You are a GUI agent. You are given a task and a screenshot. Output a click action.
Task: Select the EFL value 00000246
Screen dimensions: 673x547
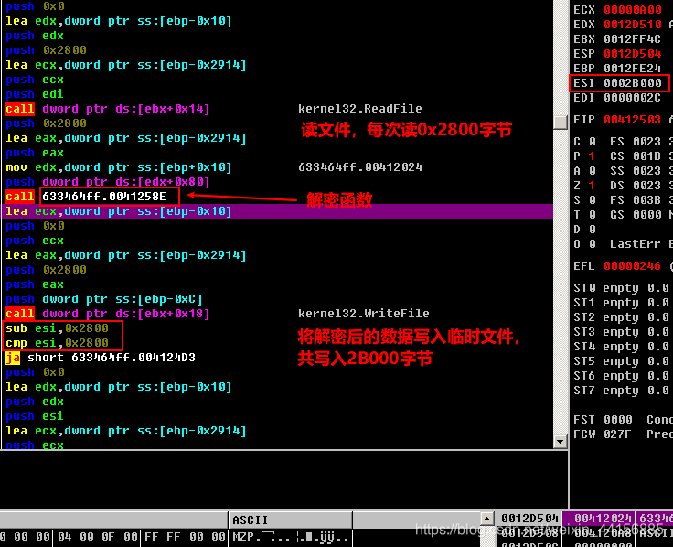pyautogui.click(x=633, y=266)
